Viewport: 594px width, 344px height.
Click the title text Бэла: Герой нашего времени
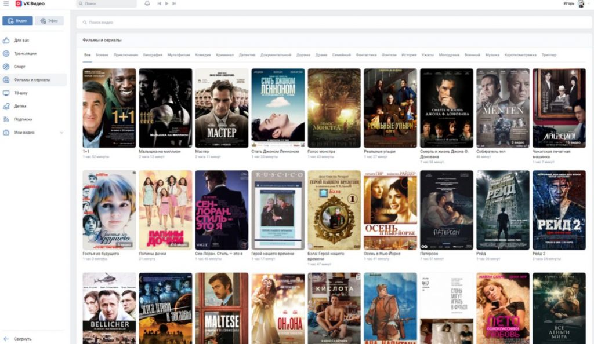pyautogui.click(x=326, y=257)
